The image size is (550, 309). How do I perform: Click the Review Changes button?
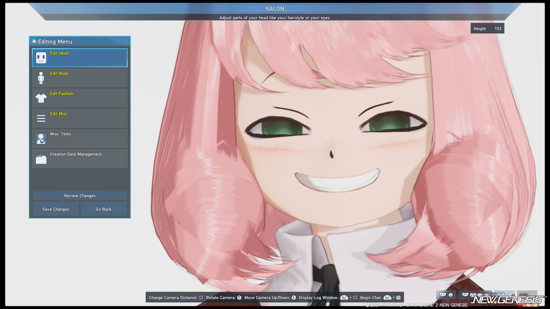pos(80,195)
